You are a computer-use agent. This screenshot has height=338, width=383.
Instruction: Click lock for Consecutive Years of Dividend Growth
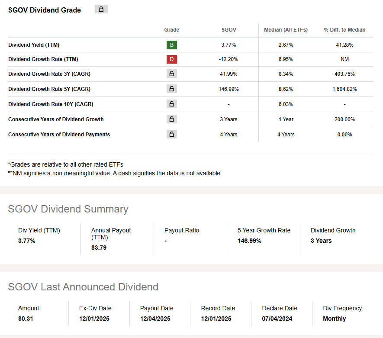172,119
